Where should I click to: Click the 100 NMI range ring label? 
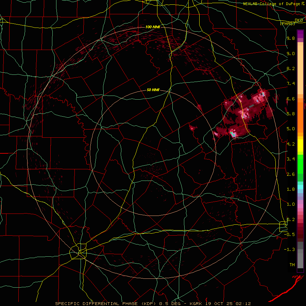153,27
